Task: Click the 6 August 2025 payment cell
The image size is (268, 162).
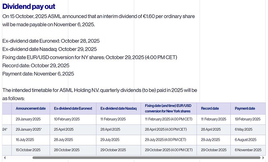Action: (x=245, y=140)
